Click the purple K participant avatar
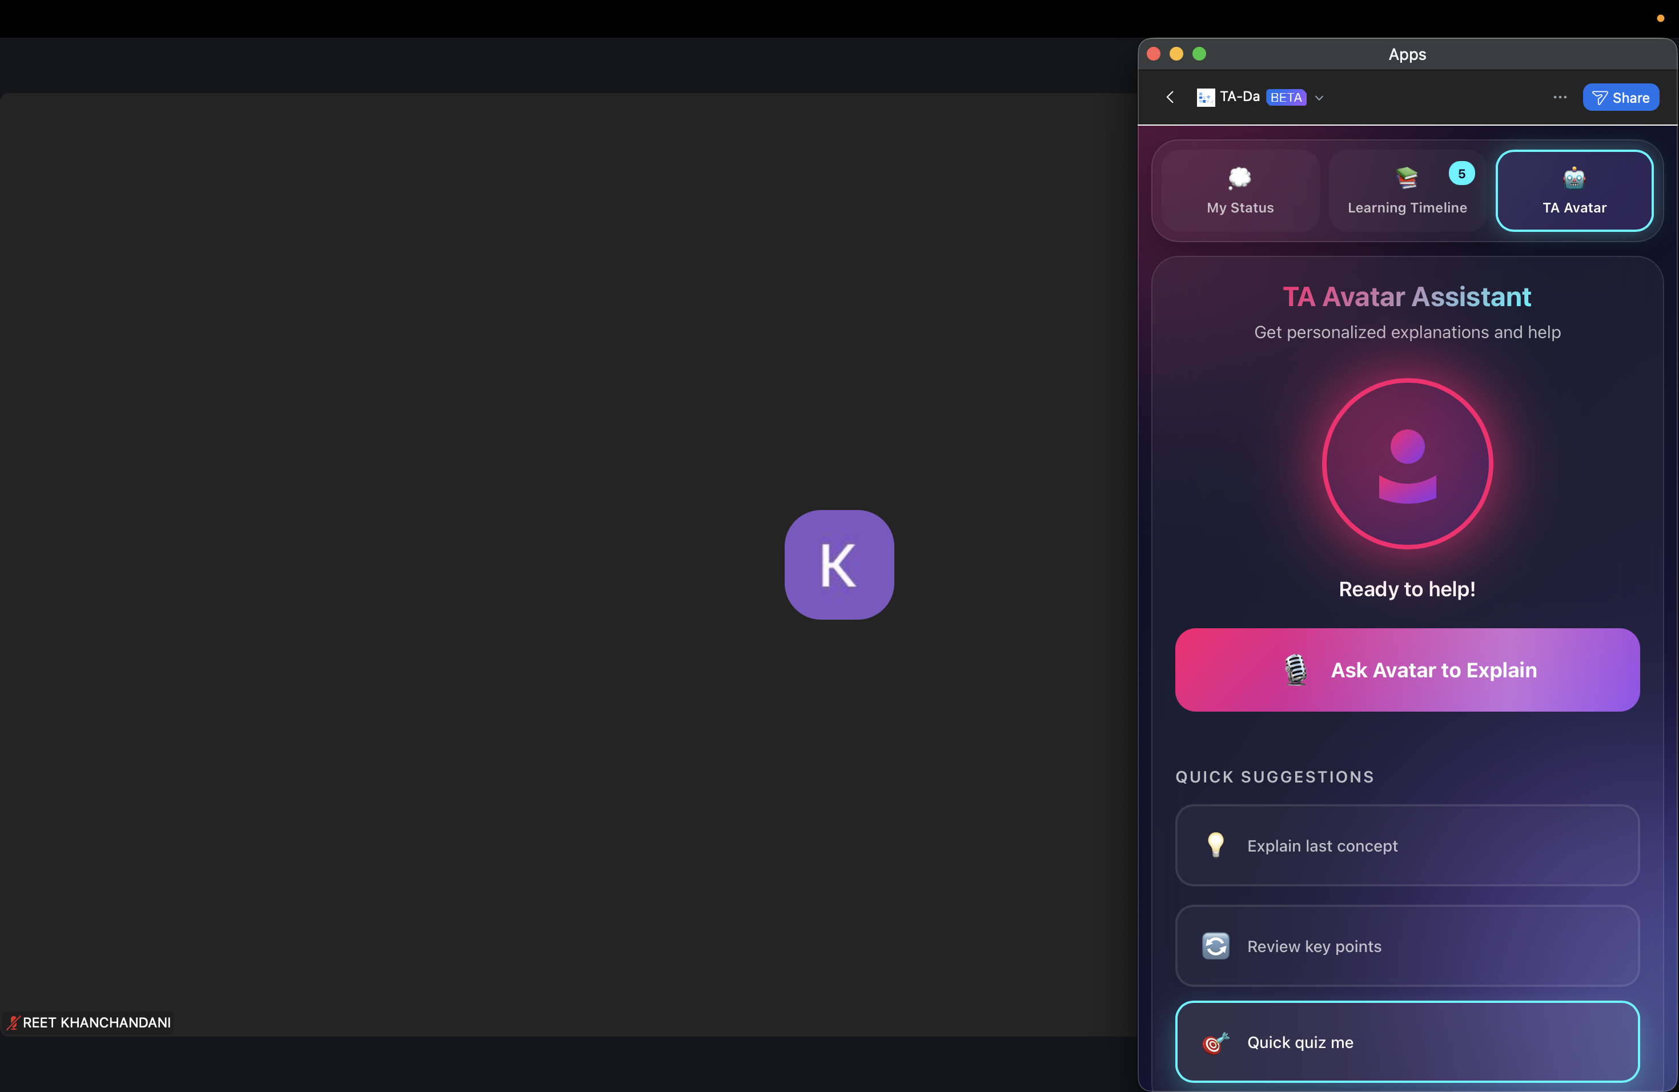Screen dimensions: 1679x1092 point(839,564)
